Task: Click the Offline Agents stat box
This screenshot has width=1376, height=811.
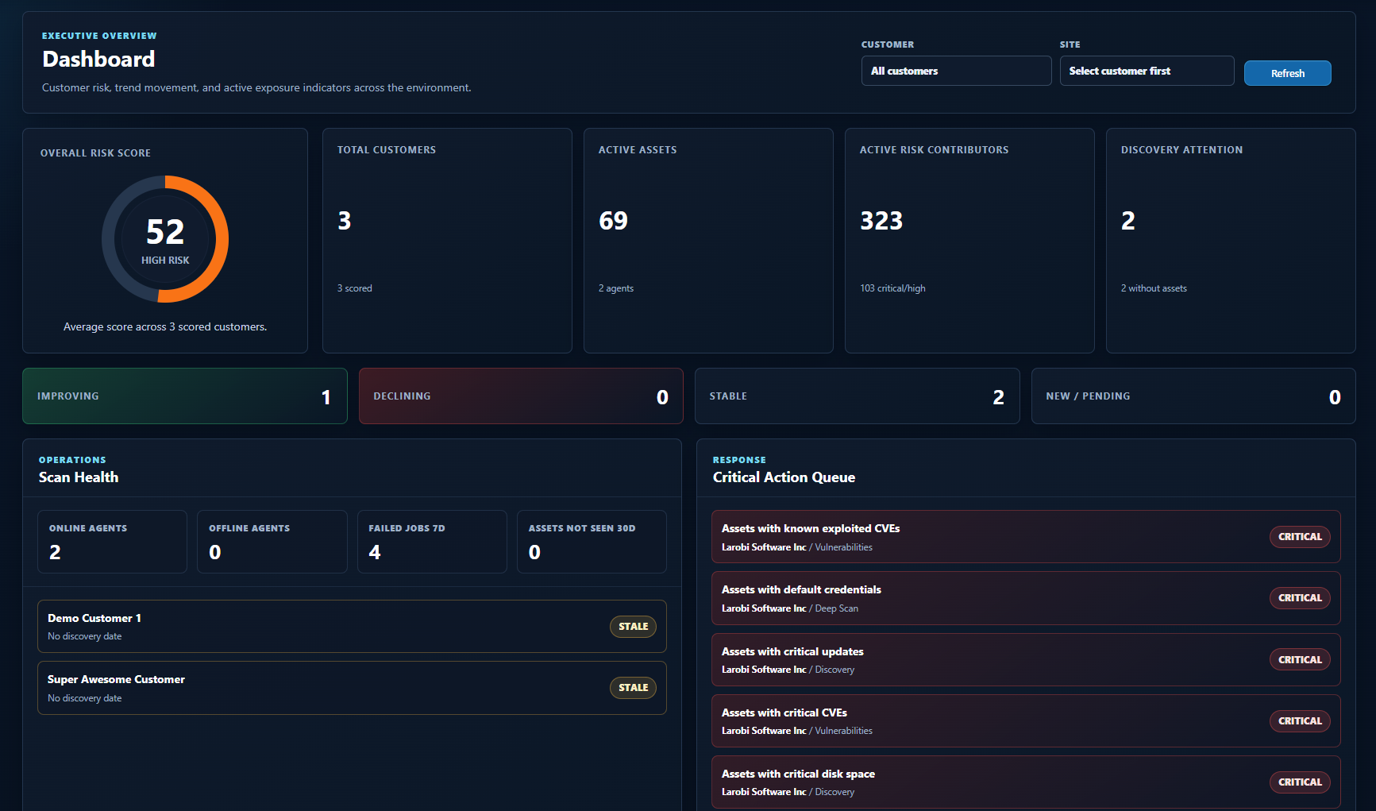Action: click(272, 542)
